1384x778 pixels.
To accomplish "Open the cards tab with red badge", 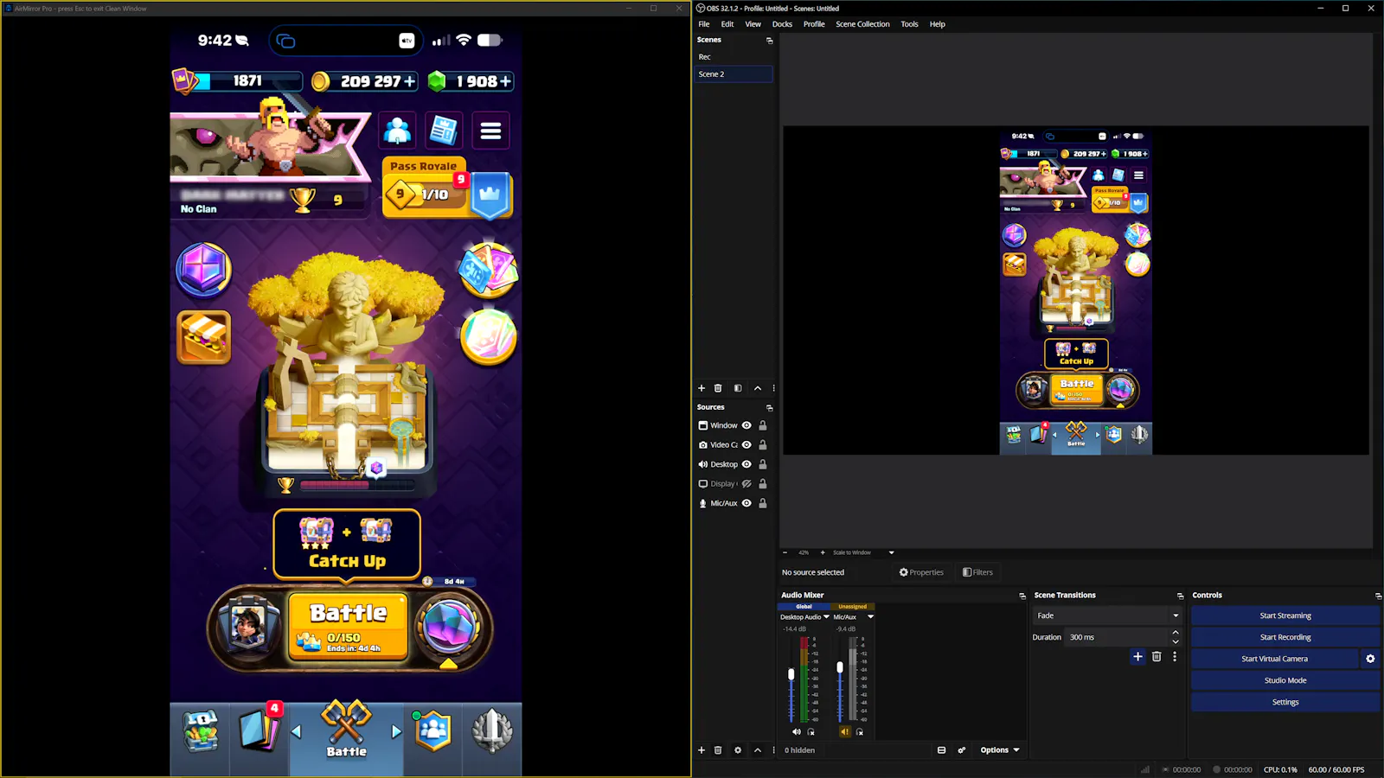I will pyautogui.click(x=259, y=729).
